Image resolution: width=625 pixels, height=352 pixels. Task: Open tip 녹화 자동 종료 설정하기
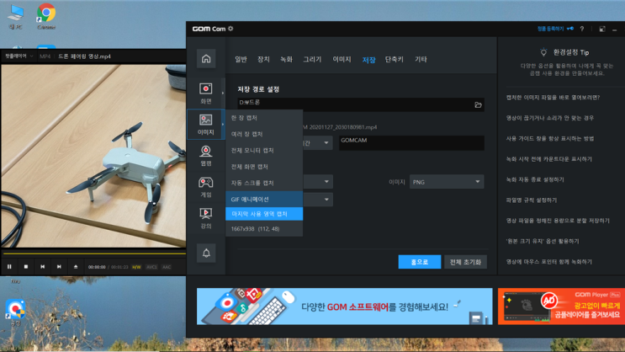pyautogui.click(x=535, y=179)
